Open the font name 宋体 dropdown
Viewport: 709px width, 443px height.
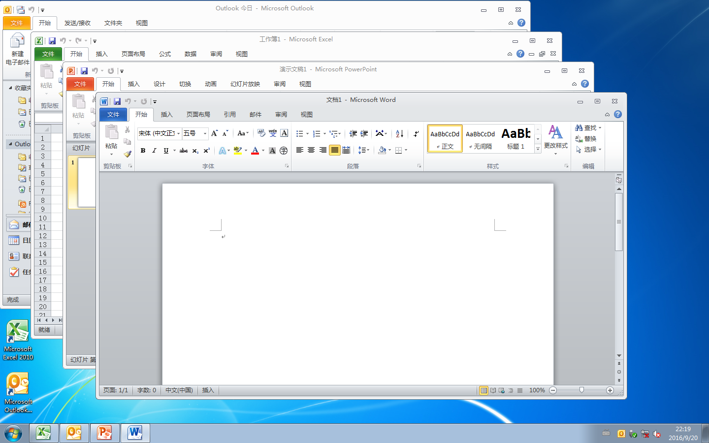point(178,133)
